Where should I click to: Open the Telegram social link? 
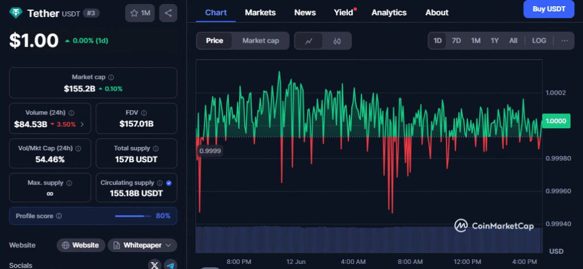tap(170, 265)
